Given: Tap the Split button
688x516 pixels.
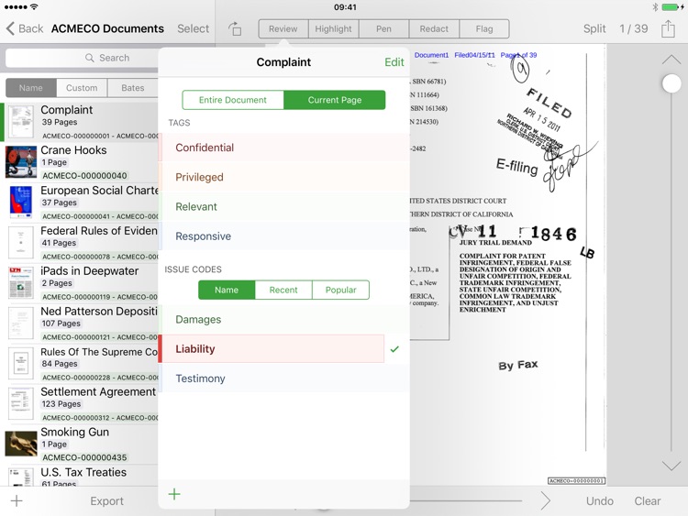Looking at the screenshot, I should click(594, 28).
